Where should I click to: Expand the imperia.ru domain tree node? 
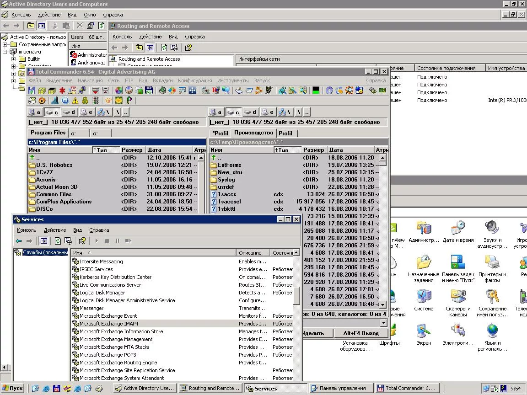pos(5,52)
